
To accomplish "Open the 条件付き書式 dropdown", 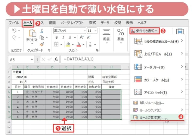I will (x=145, y=31).
